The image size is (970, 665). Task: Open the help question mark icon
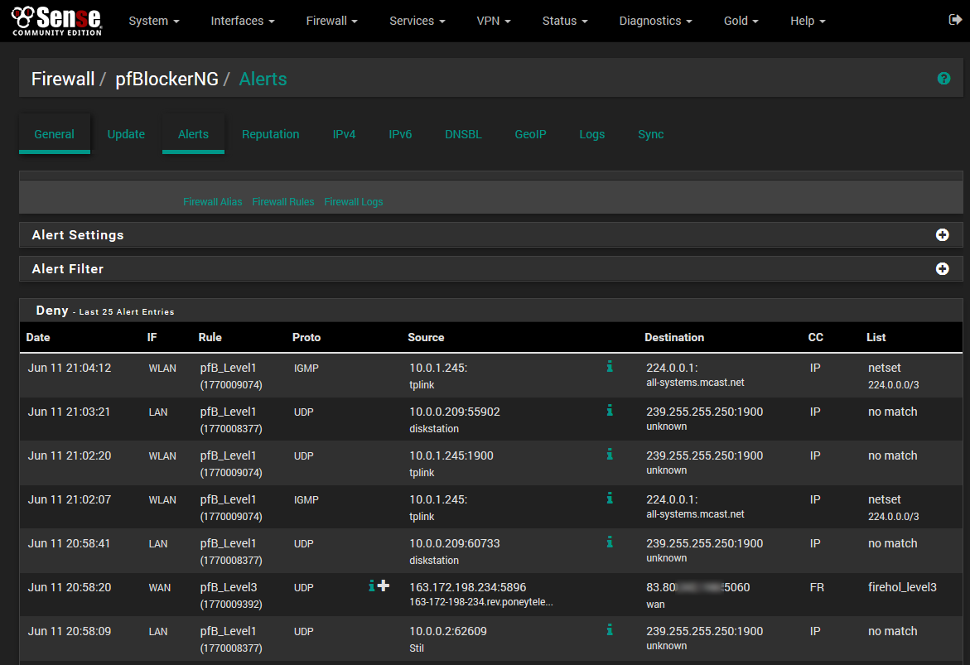[x=943, y=79]
